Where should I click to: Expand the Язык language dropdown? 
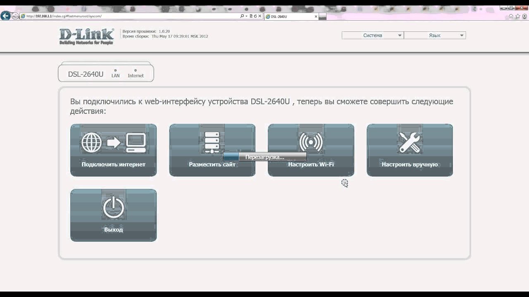[435, 35]
